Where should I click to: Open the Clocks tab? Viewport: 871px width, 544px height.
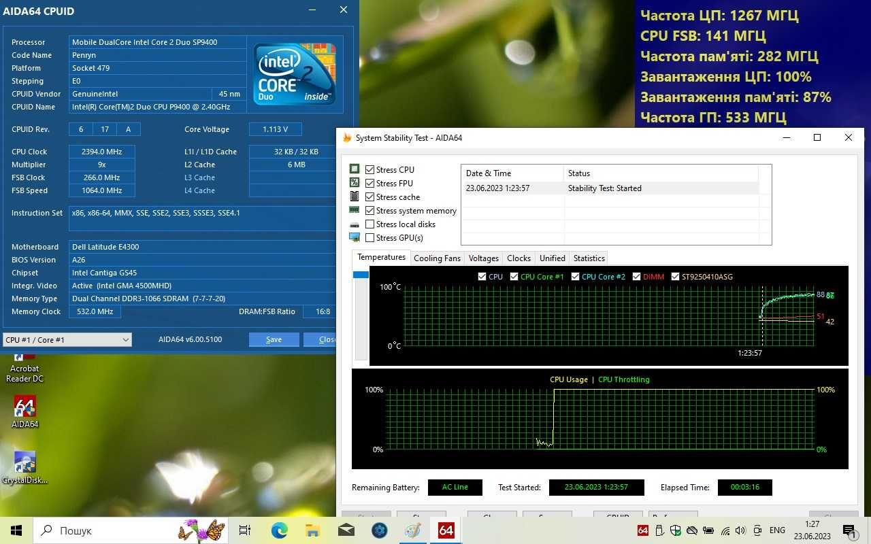pos(519,258)
